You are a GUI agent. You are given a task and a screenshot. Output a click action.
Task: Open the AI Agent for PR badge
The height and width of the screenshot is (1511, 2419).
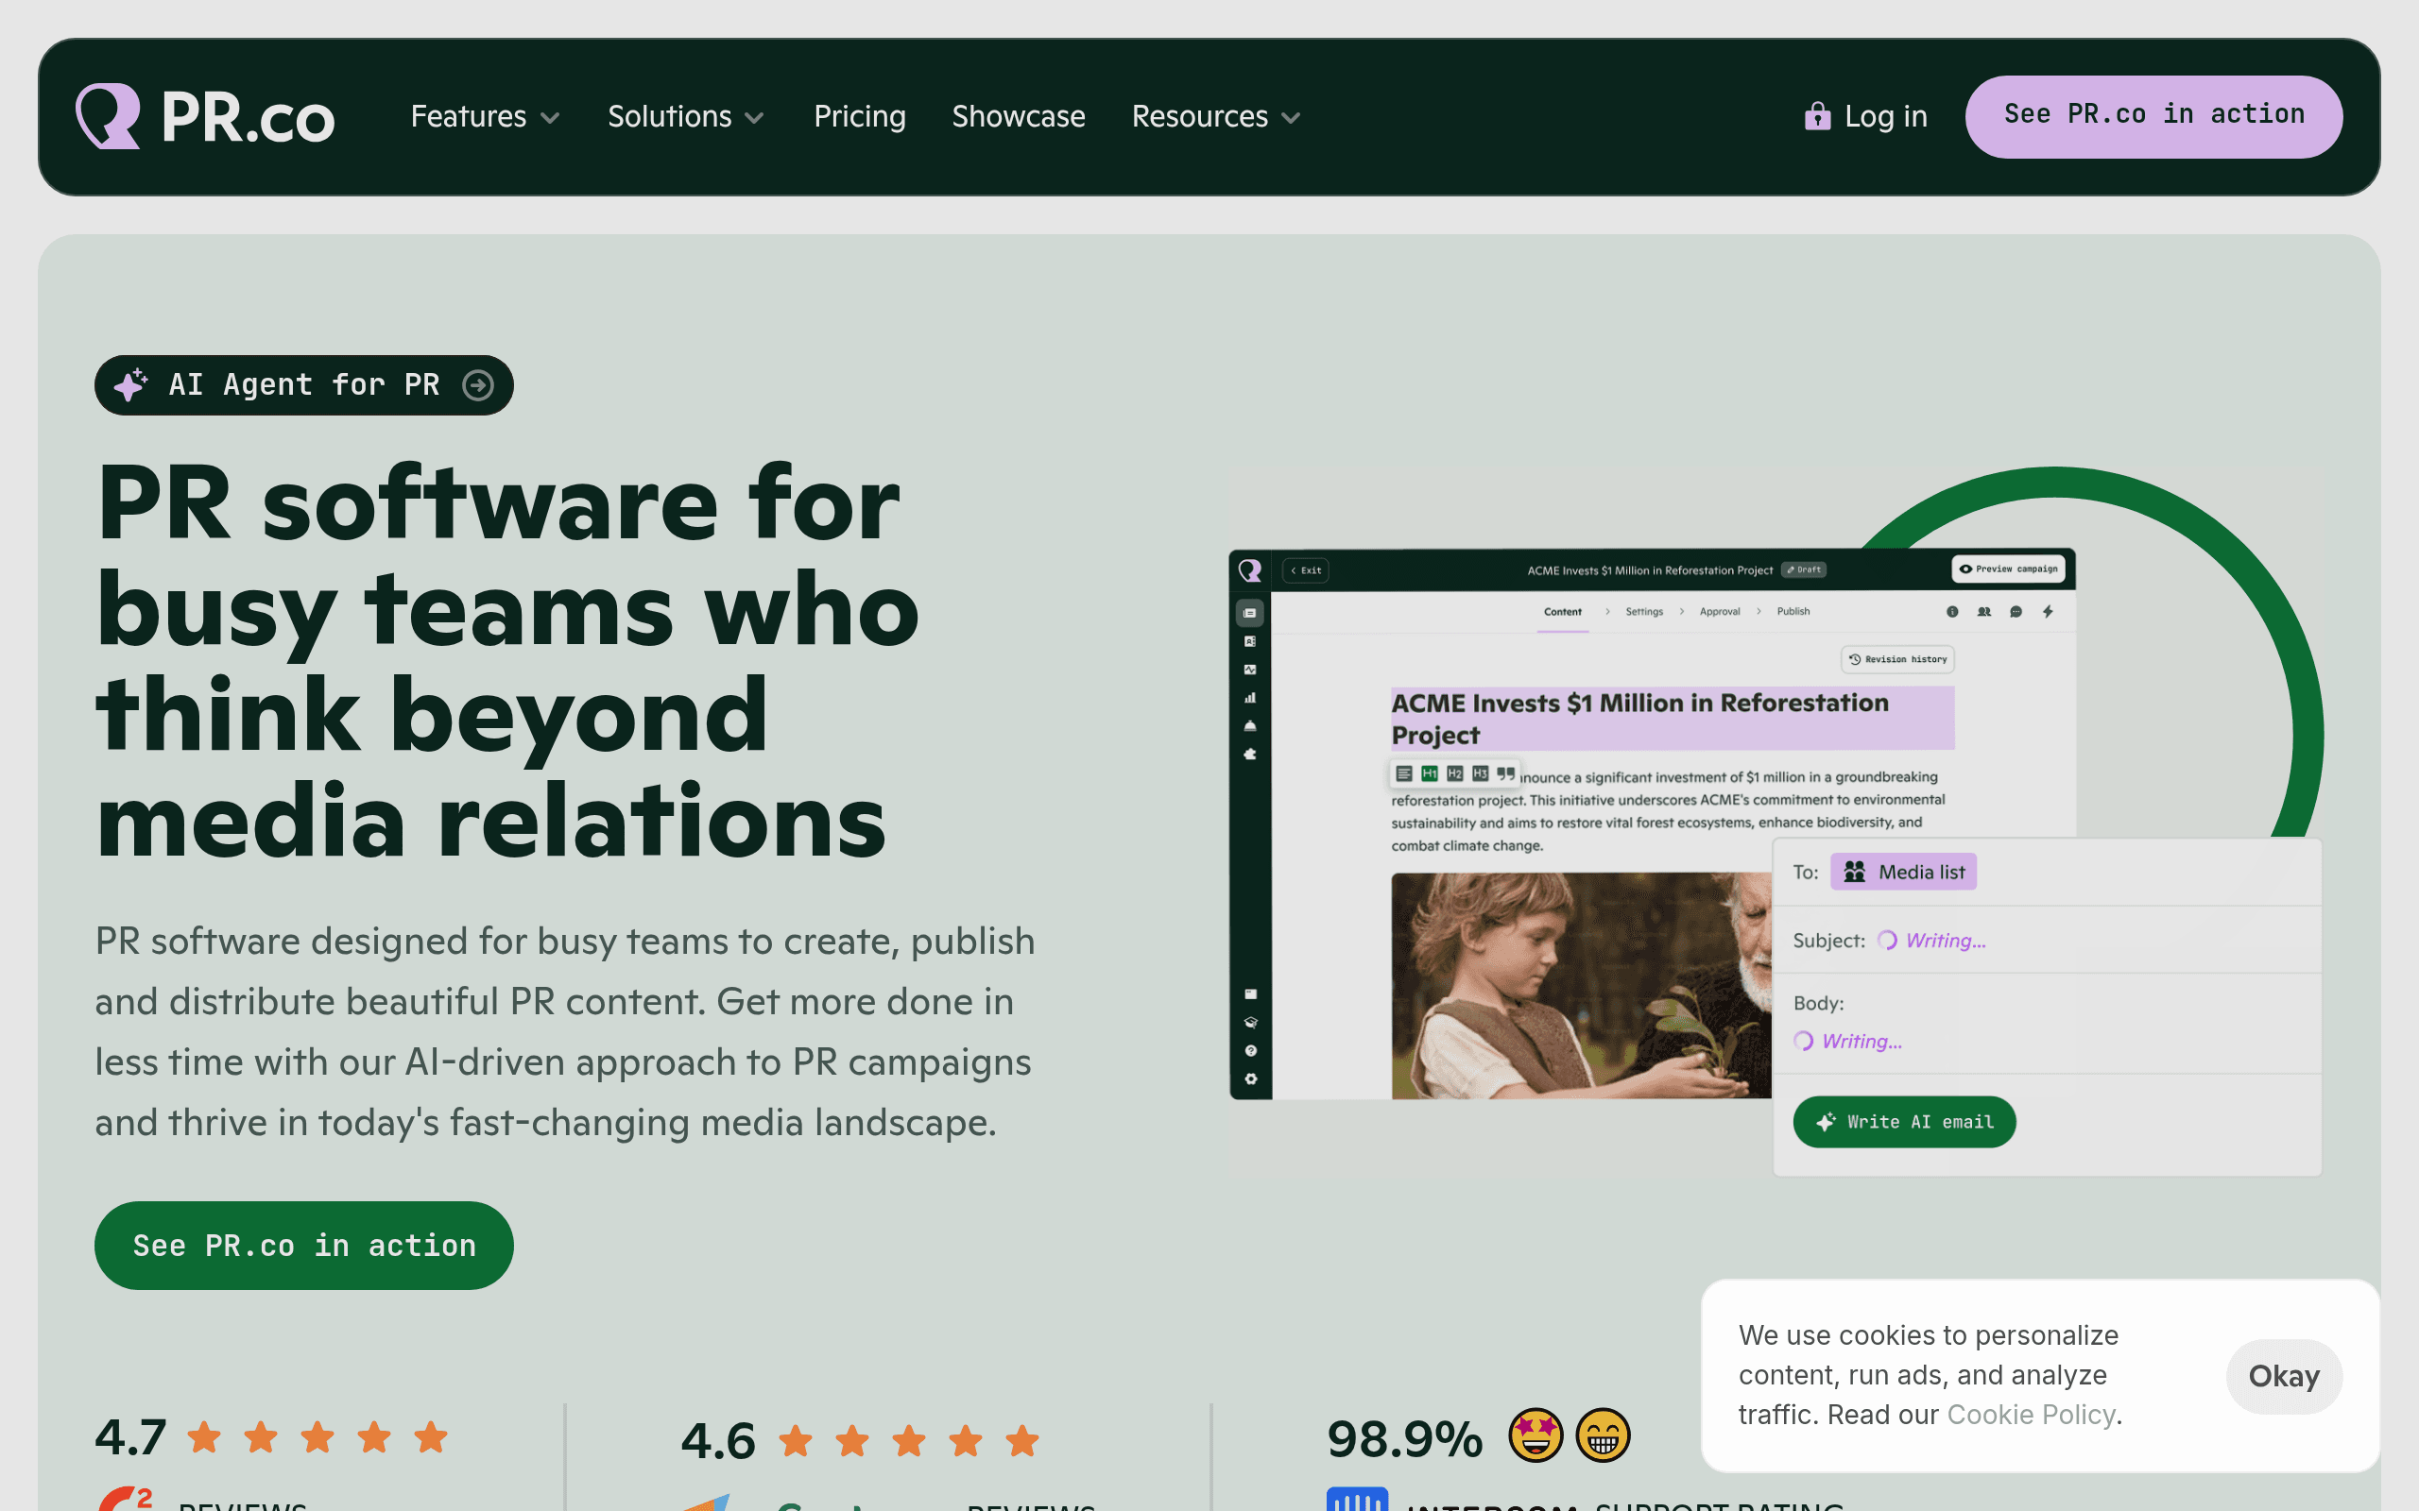tap(304, 384)
